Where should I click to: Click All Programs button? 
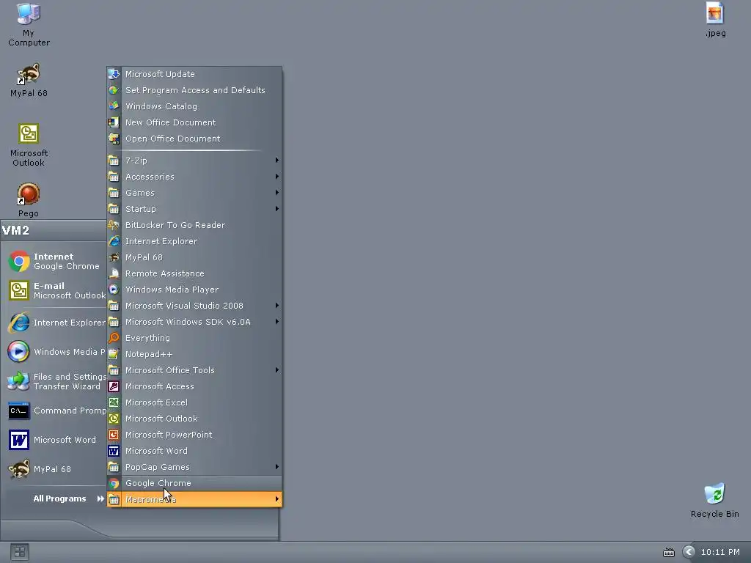point(67,498)
